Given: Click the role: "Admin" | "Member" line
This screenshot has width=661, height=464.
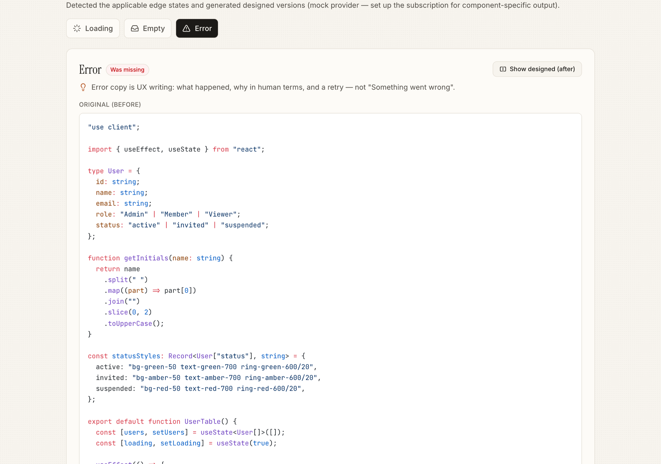Looking at the screenshot, I should (x=168, y=215).
